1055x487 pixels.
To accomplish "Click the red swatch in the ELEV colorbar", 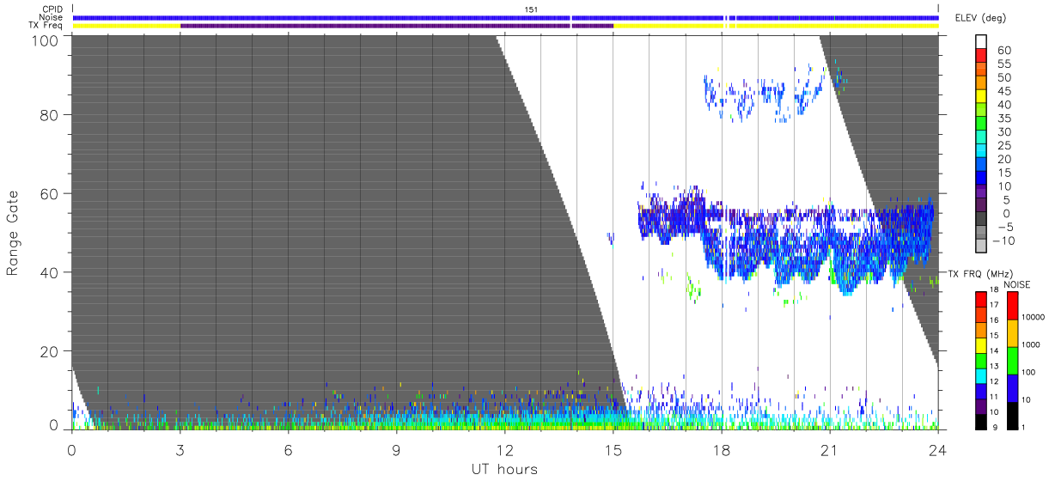I will (981, 57).
